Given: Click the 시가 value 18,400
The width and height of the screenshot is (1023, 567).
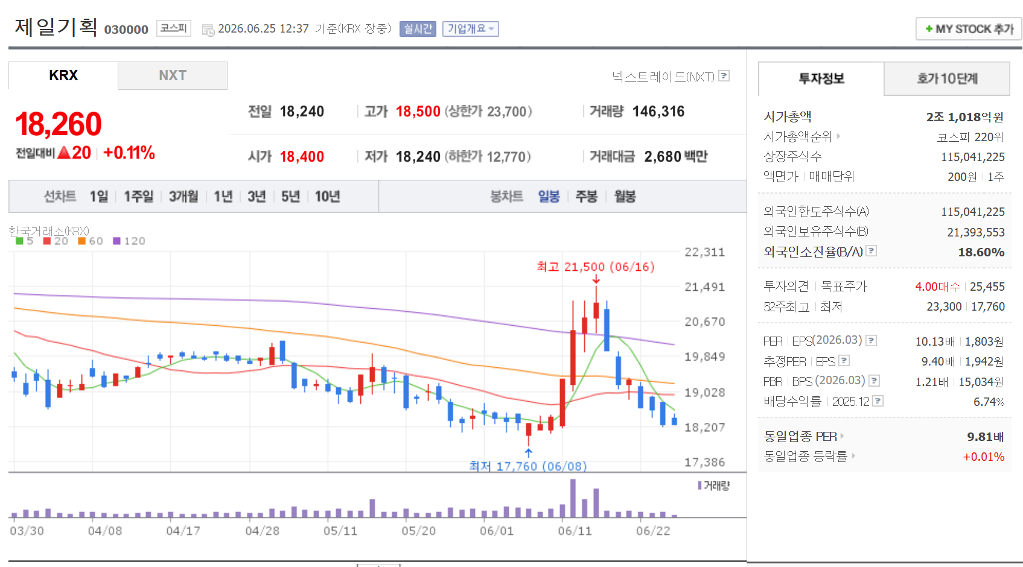Looking at the screenshot, I should click(302, 157).
